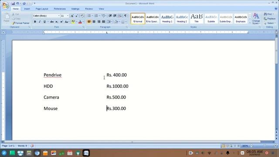This screenshot has height=157, width=279.
Task: Open Change Styles menu
Action: tap(256, 18)
